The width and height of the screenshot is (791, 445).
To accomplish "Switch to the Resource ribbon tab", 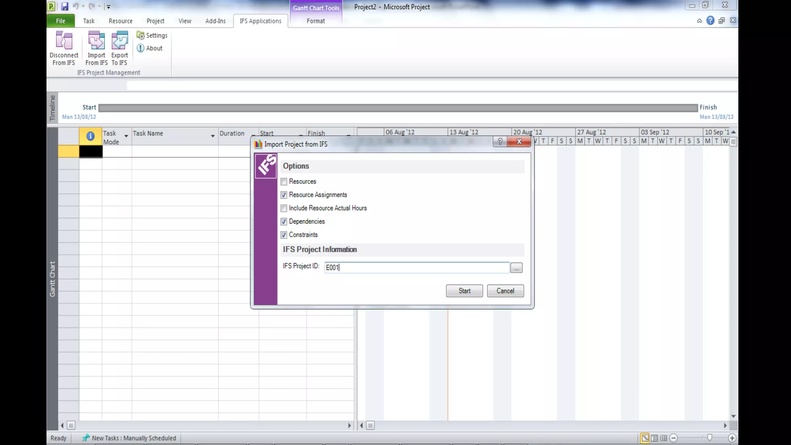I will tap(120, 21).
